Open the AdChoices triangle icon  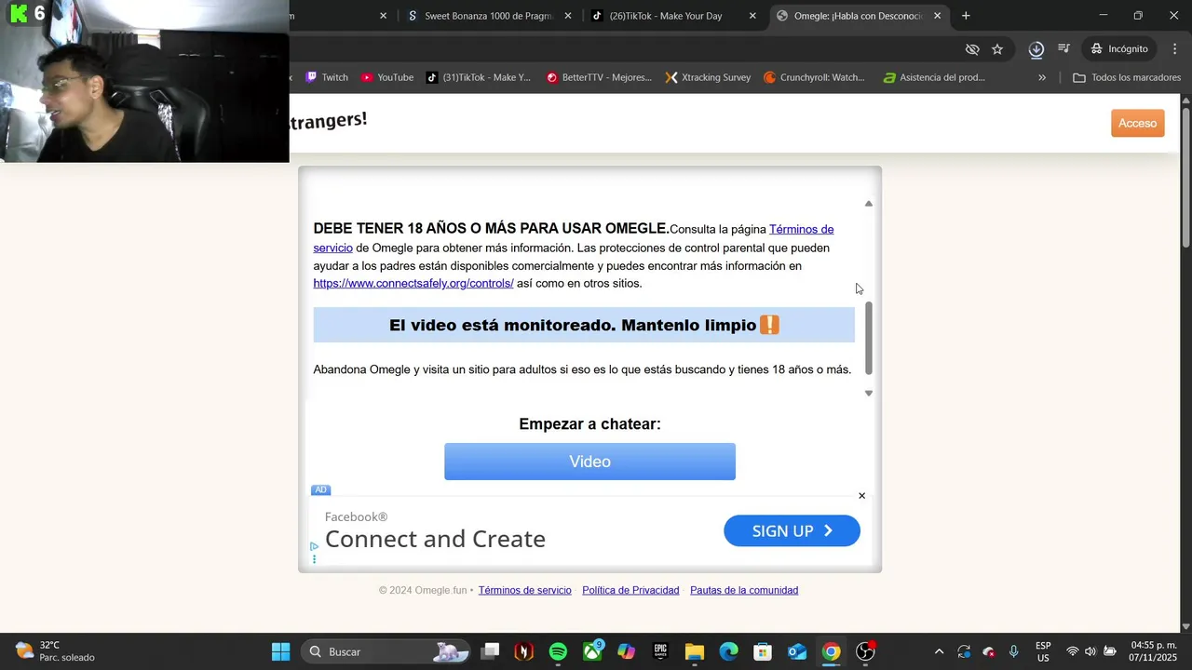tap(314, 546)
